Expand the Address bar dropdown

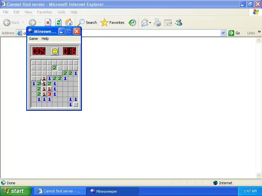223,33
